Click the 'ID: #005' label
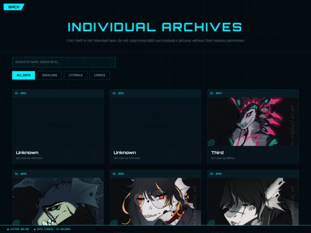The height and width of the screenshot is (233, 311). pos(118,174)
